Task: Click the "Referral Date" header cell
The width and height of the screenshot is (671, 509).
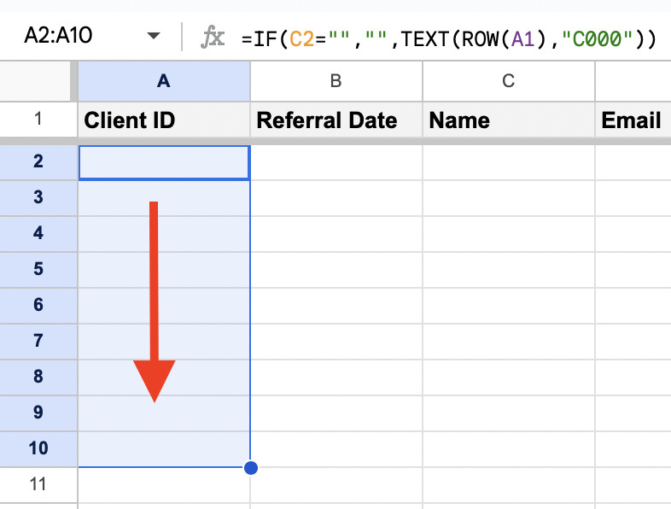Action: coord(336,120)
